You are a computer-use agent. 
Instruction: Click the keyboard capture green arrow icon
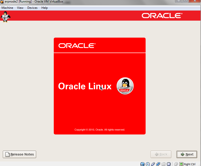click(181, 164)
